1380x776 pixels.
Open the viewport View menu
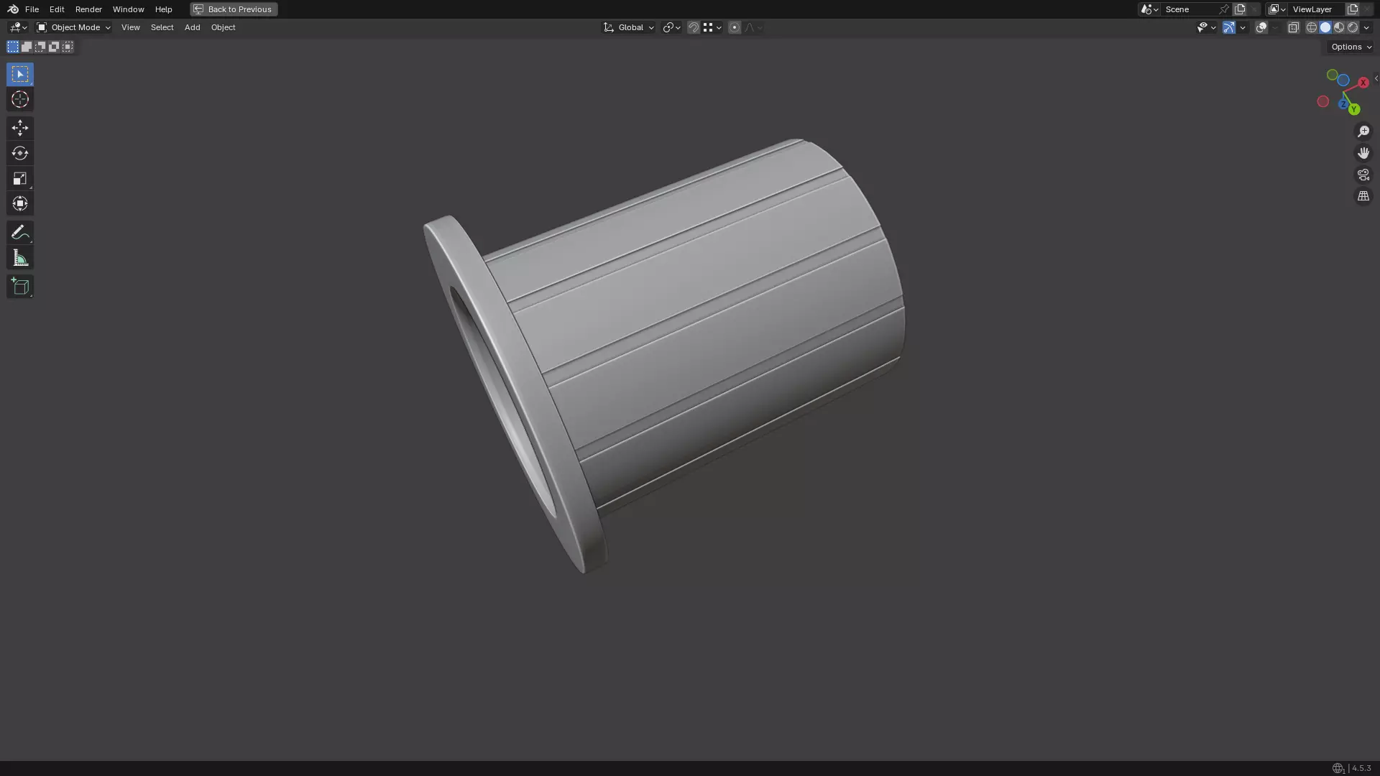tap(130, 27)
